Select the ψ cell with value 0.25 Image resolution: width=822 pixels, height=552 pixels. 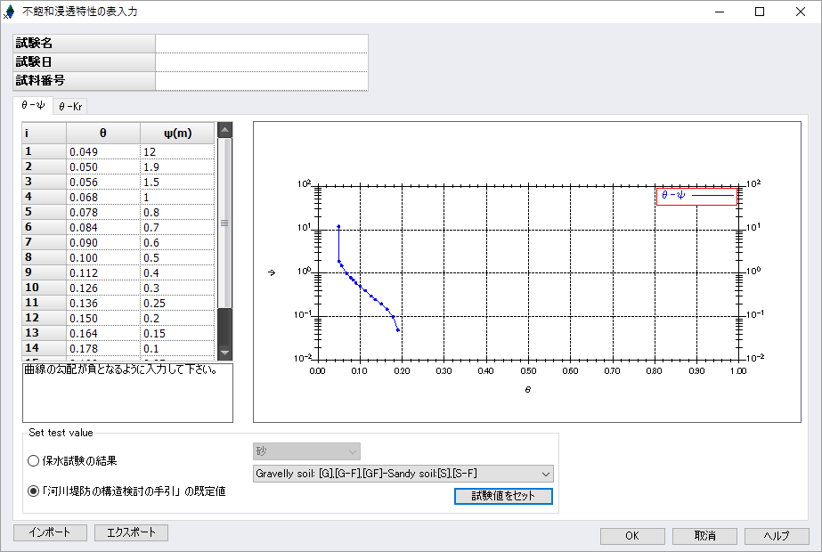point(177,304)
